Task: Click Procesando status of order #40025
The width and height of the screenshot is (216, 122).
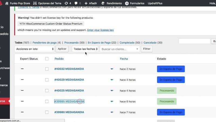Action: pyautogui.click(x=167, y=91)
